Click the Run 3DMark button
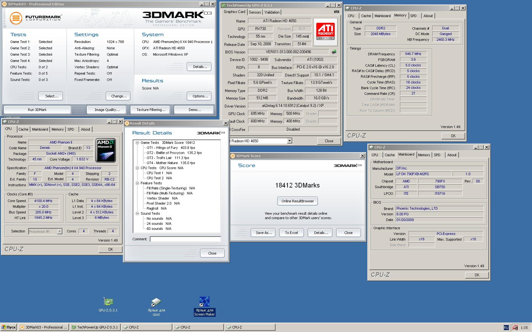 [37, 110]
